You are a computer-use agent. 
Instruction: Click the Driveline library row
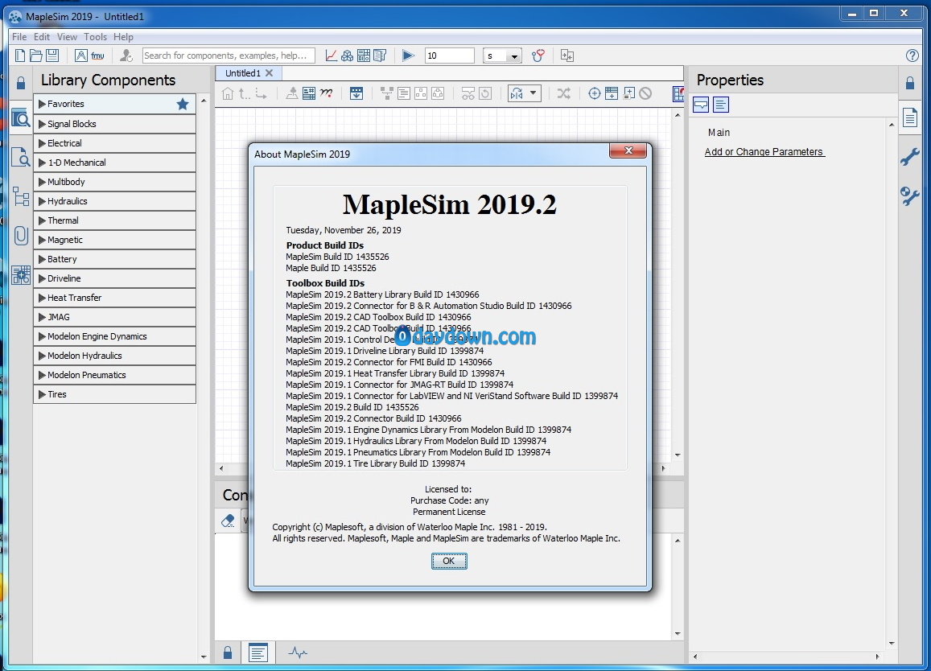click(114, 278)
